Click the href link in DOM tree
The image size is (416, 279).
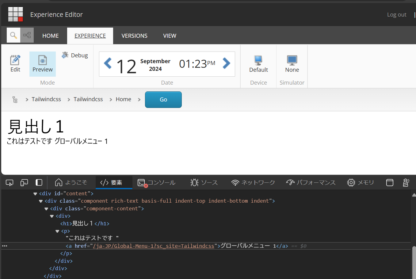coord(154,246)
